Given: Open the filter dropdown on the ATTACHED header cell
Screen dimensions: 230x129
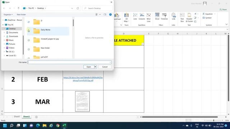Looking at the screenshot, I should tap(143, 44).
